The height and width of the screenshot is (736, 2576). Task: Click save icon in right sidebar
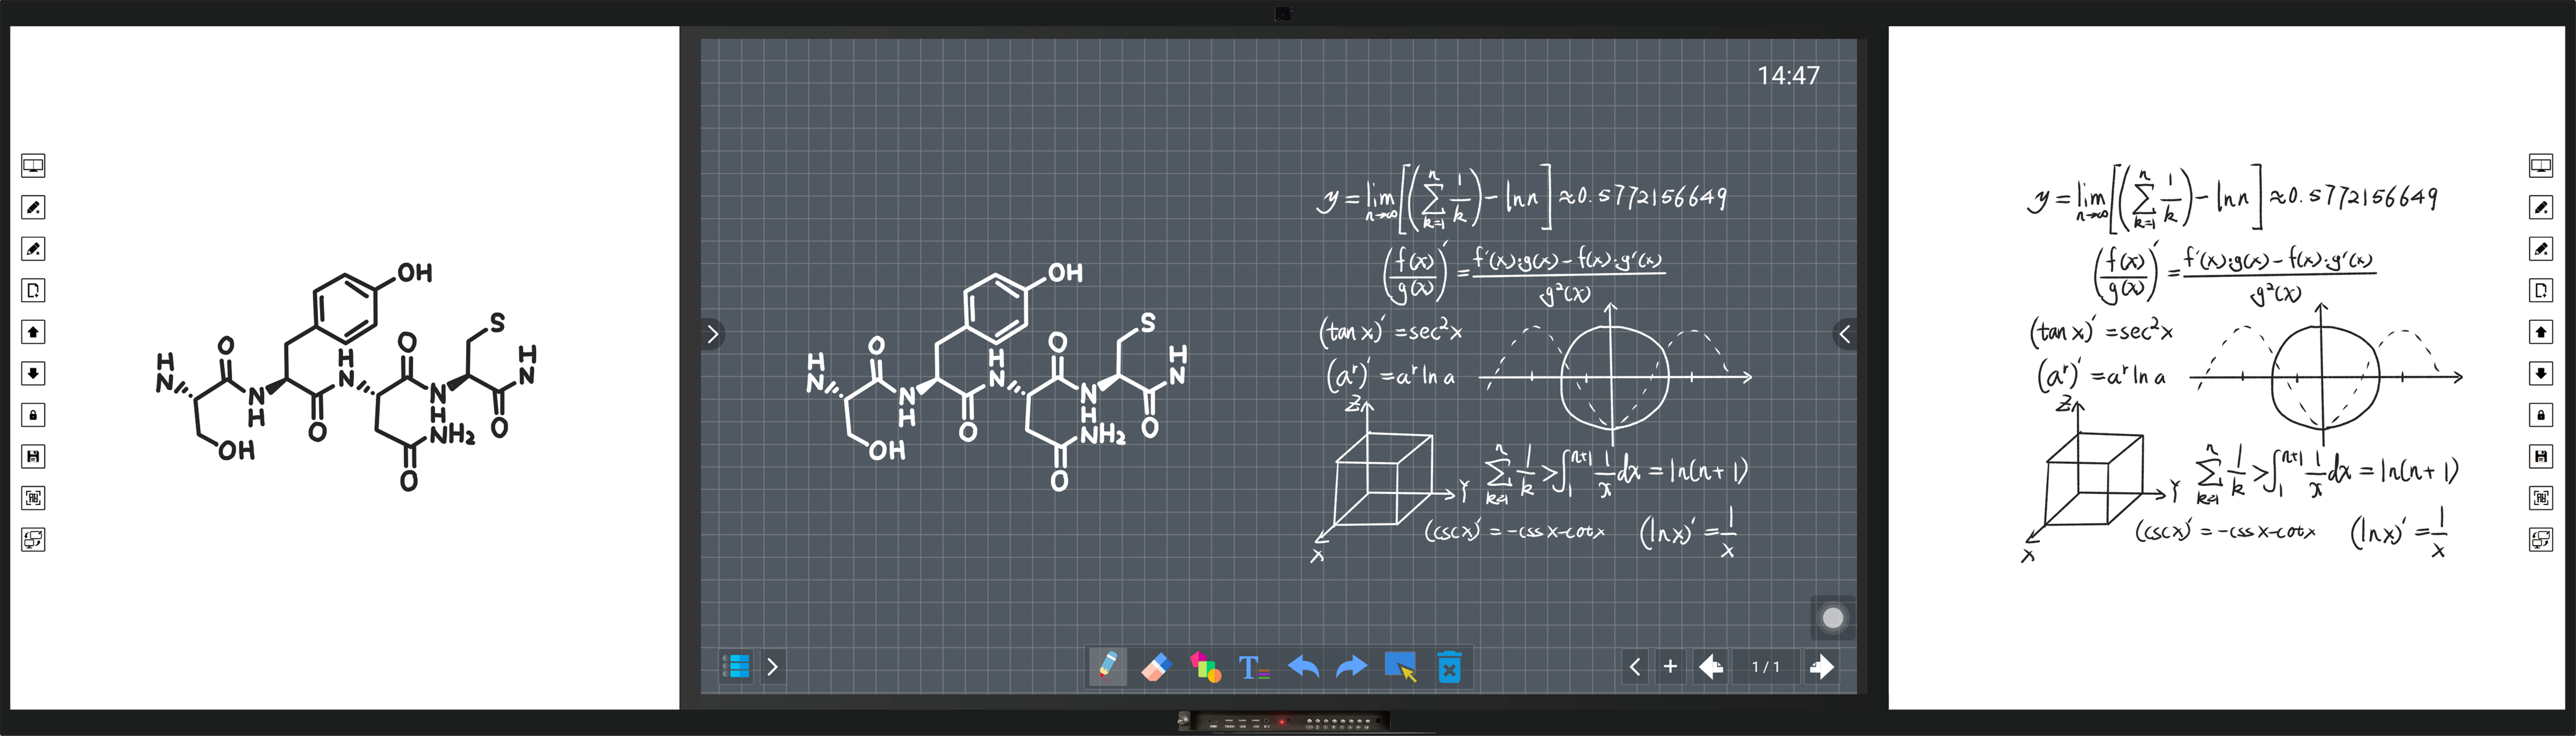(2541, 456)
